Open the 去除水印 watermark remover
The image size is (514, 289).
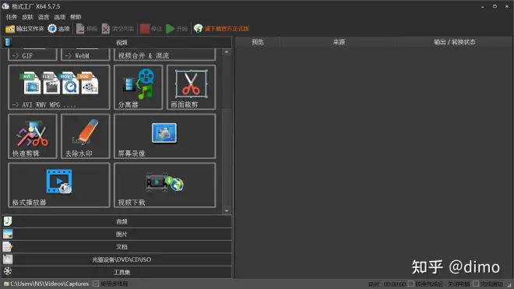pos(85,136)
